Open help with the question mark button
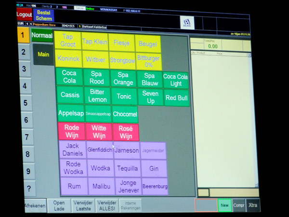Screen dimensions: 289x217 pyautogui.click(x=28, y=188)
